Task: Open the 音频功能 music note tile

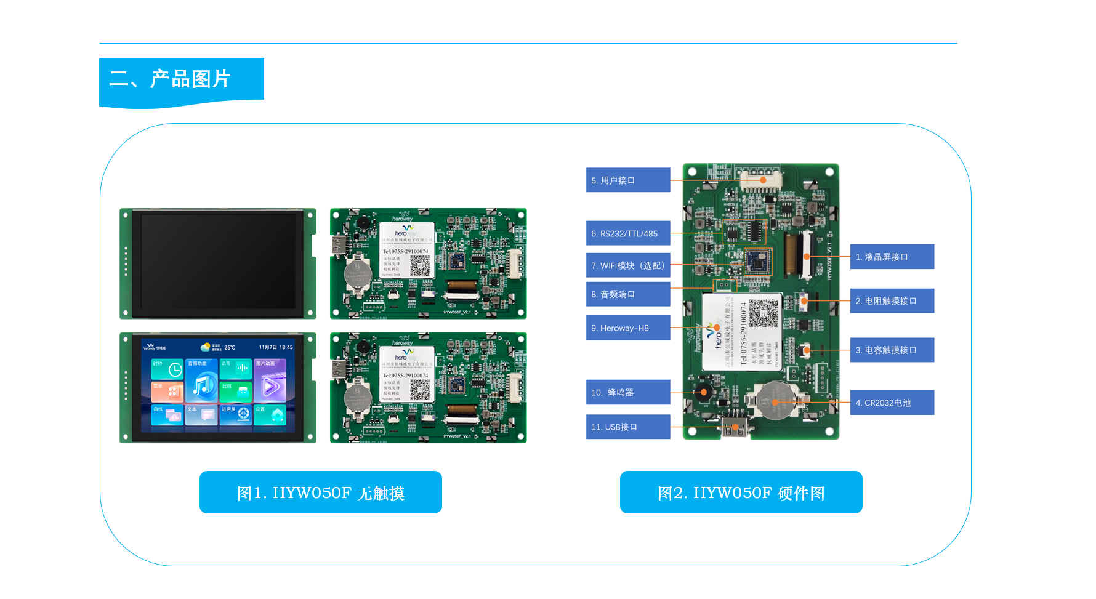Action: (x=202, y=380)
